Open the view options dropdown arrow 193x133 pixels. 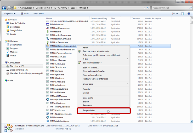pos(177,14)
